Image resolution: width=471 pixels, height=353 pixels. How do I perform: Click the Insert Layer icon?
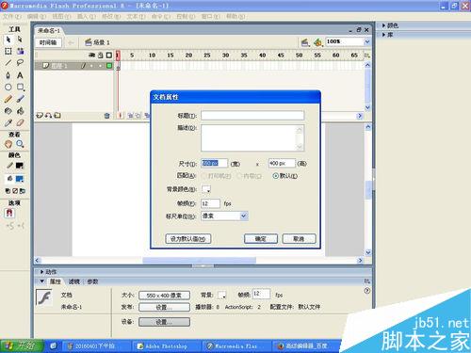pos(40,116)
